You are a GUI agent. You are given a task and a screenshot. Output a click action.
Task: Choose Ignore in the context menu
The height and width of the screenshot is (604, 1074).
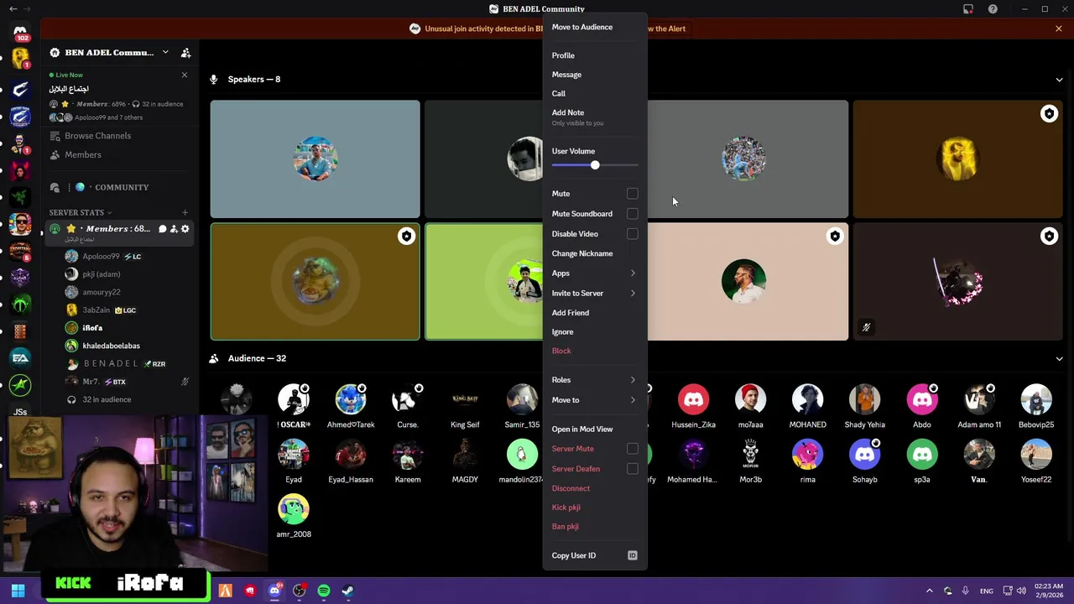click(595, 332)
